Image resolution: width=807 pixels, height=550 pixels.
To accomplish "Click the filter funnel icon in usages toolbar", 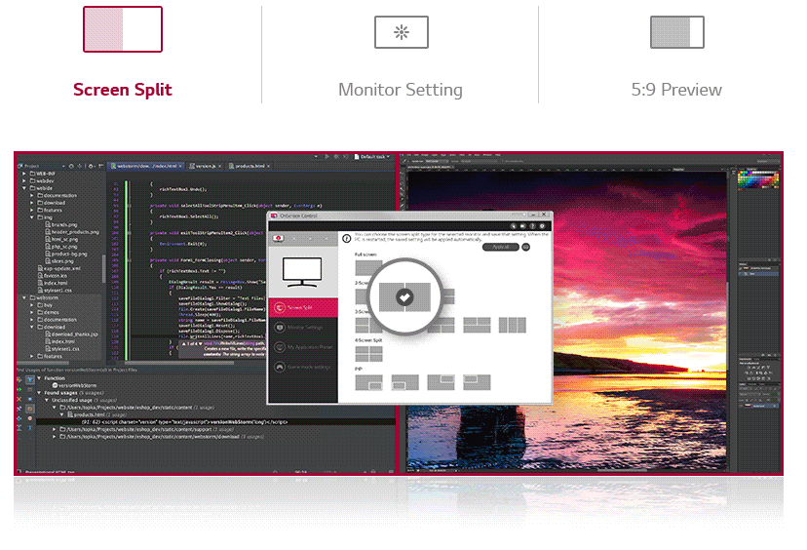I will tap(30, 379).
